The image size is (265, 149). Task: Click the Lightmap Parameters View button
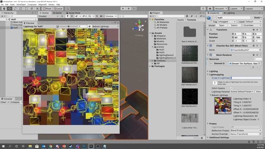258,91
